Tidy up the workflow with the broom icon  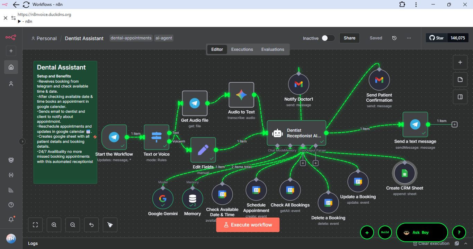(110, 225)
